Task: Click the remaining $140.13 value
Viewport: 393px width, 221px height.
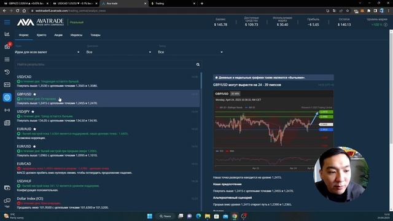Action: click(x=344, y=25)
